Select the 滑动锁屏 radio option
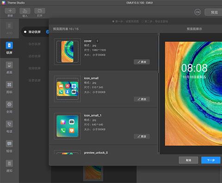Viewport: 222px width, 183px height. tap(25, 32)
